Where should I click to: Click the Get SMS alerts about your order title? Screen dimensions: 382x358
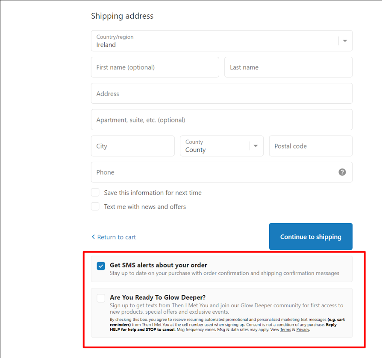pos(159,265)
